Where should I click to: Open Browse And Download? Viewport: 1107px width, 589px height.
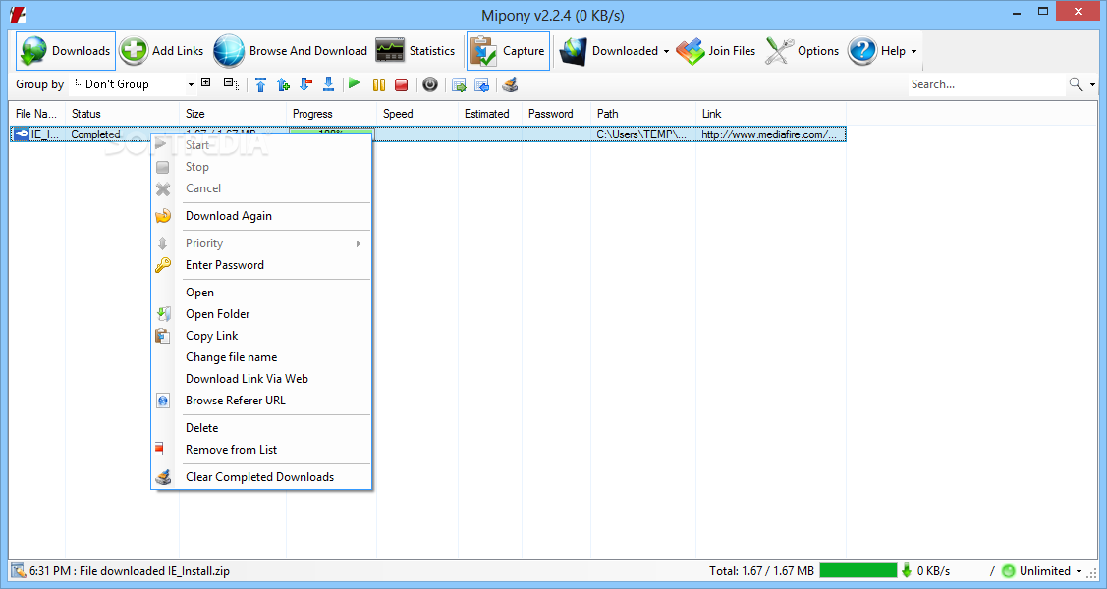click(x=290, y=51)
